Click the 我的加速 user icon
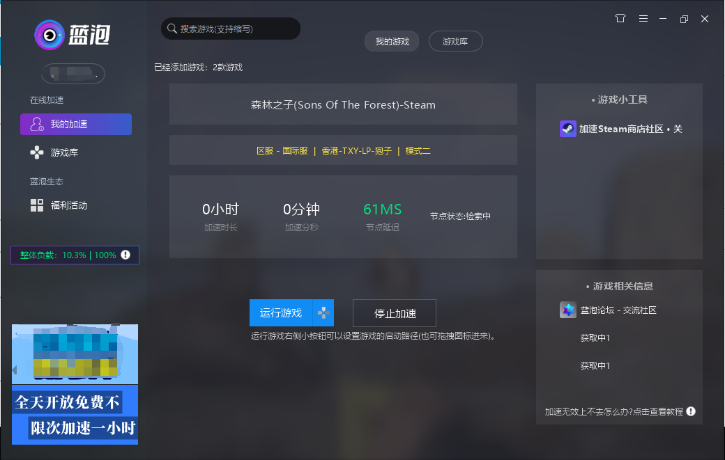The image size is (725, 460). coord(36,124)
